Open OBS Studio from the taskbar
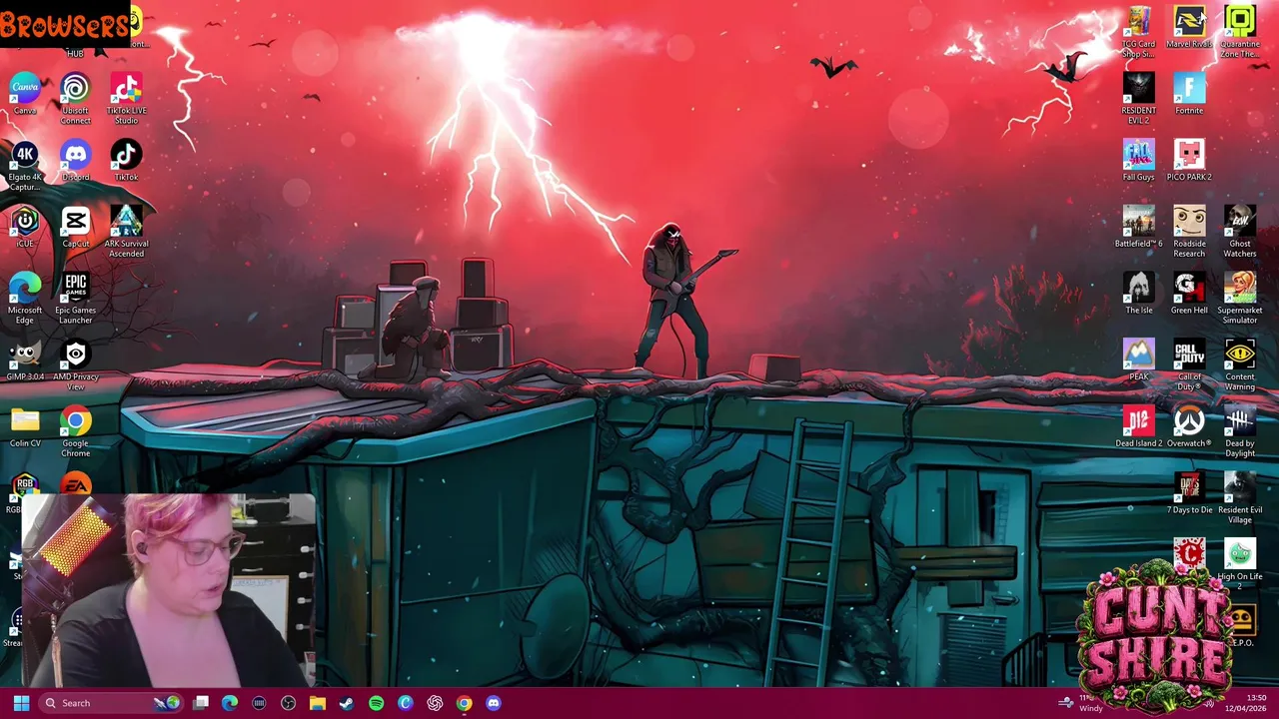This screenshot has height=719, width=1279. (x=288, y=703)
